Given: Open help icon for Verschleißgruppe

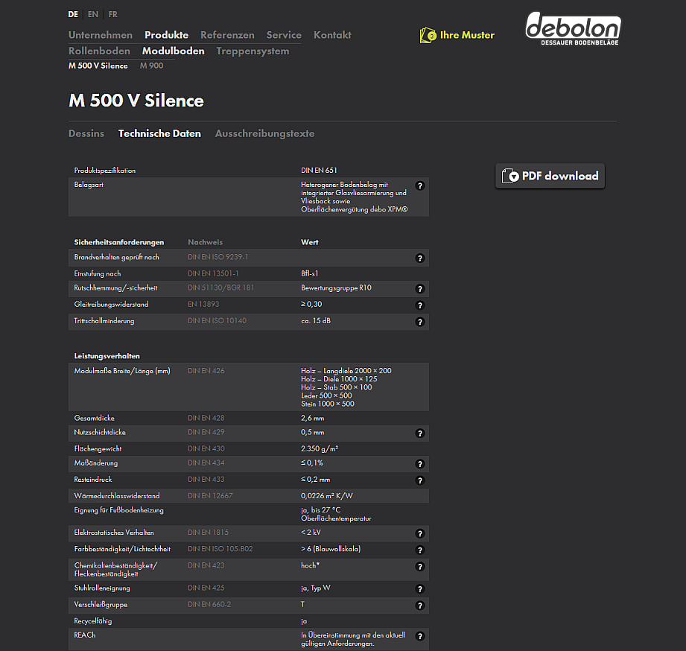Looking at the screenshot, I should (x=419, y=606).
